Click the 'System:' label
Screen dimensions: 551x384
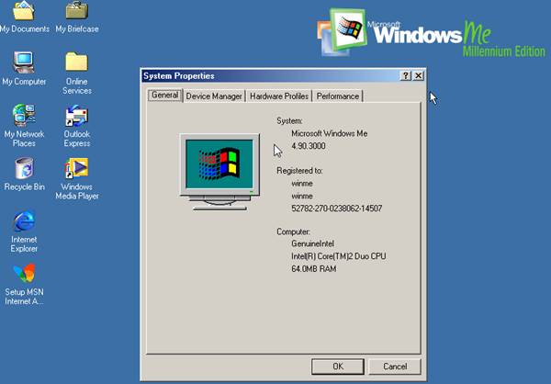(x=289, y=121)
